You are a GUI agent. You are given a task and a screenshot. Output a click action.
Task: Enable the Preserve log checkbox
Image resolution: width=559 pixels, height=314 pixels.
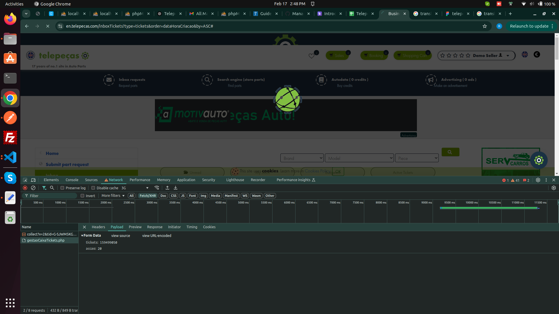(62, 188)
